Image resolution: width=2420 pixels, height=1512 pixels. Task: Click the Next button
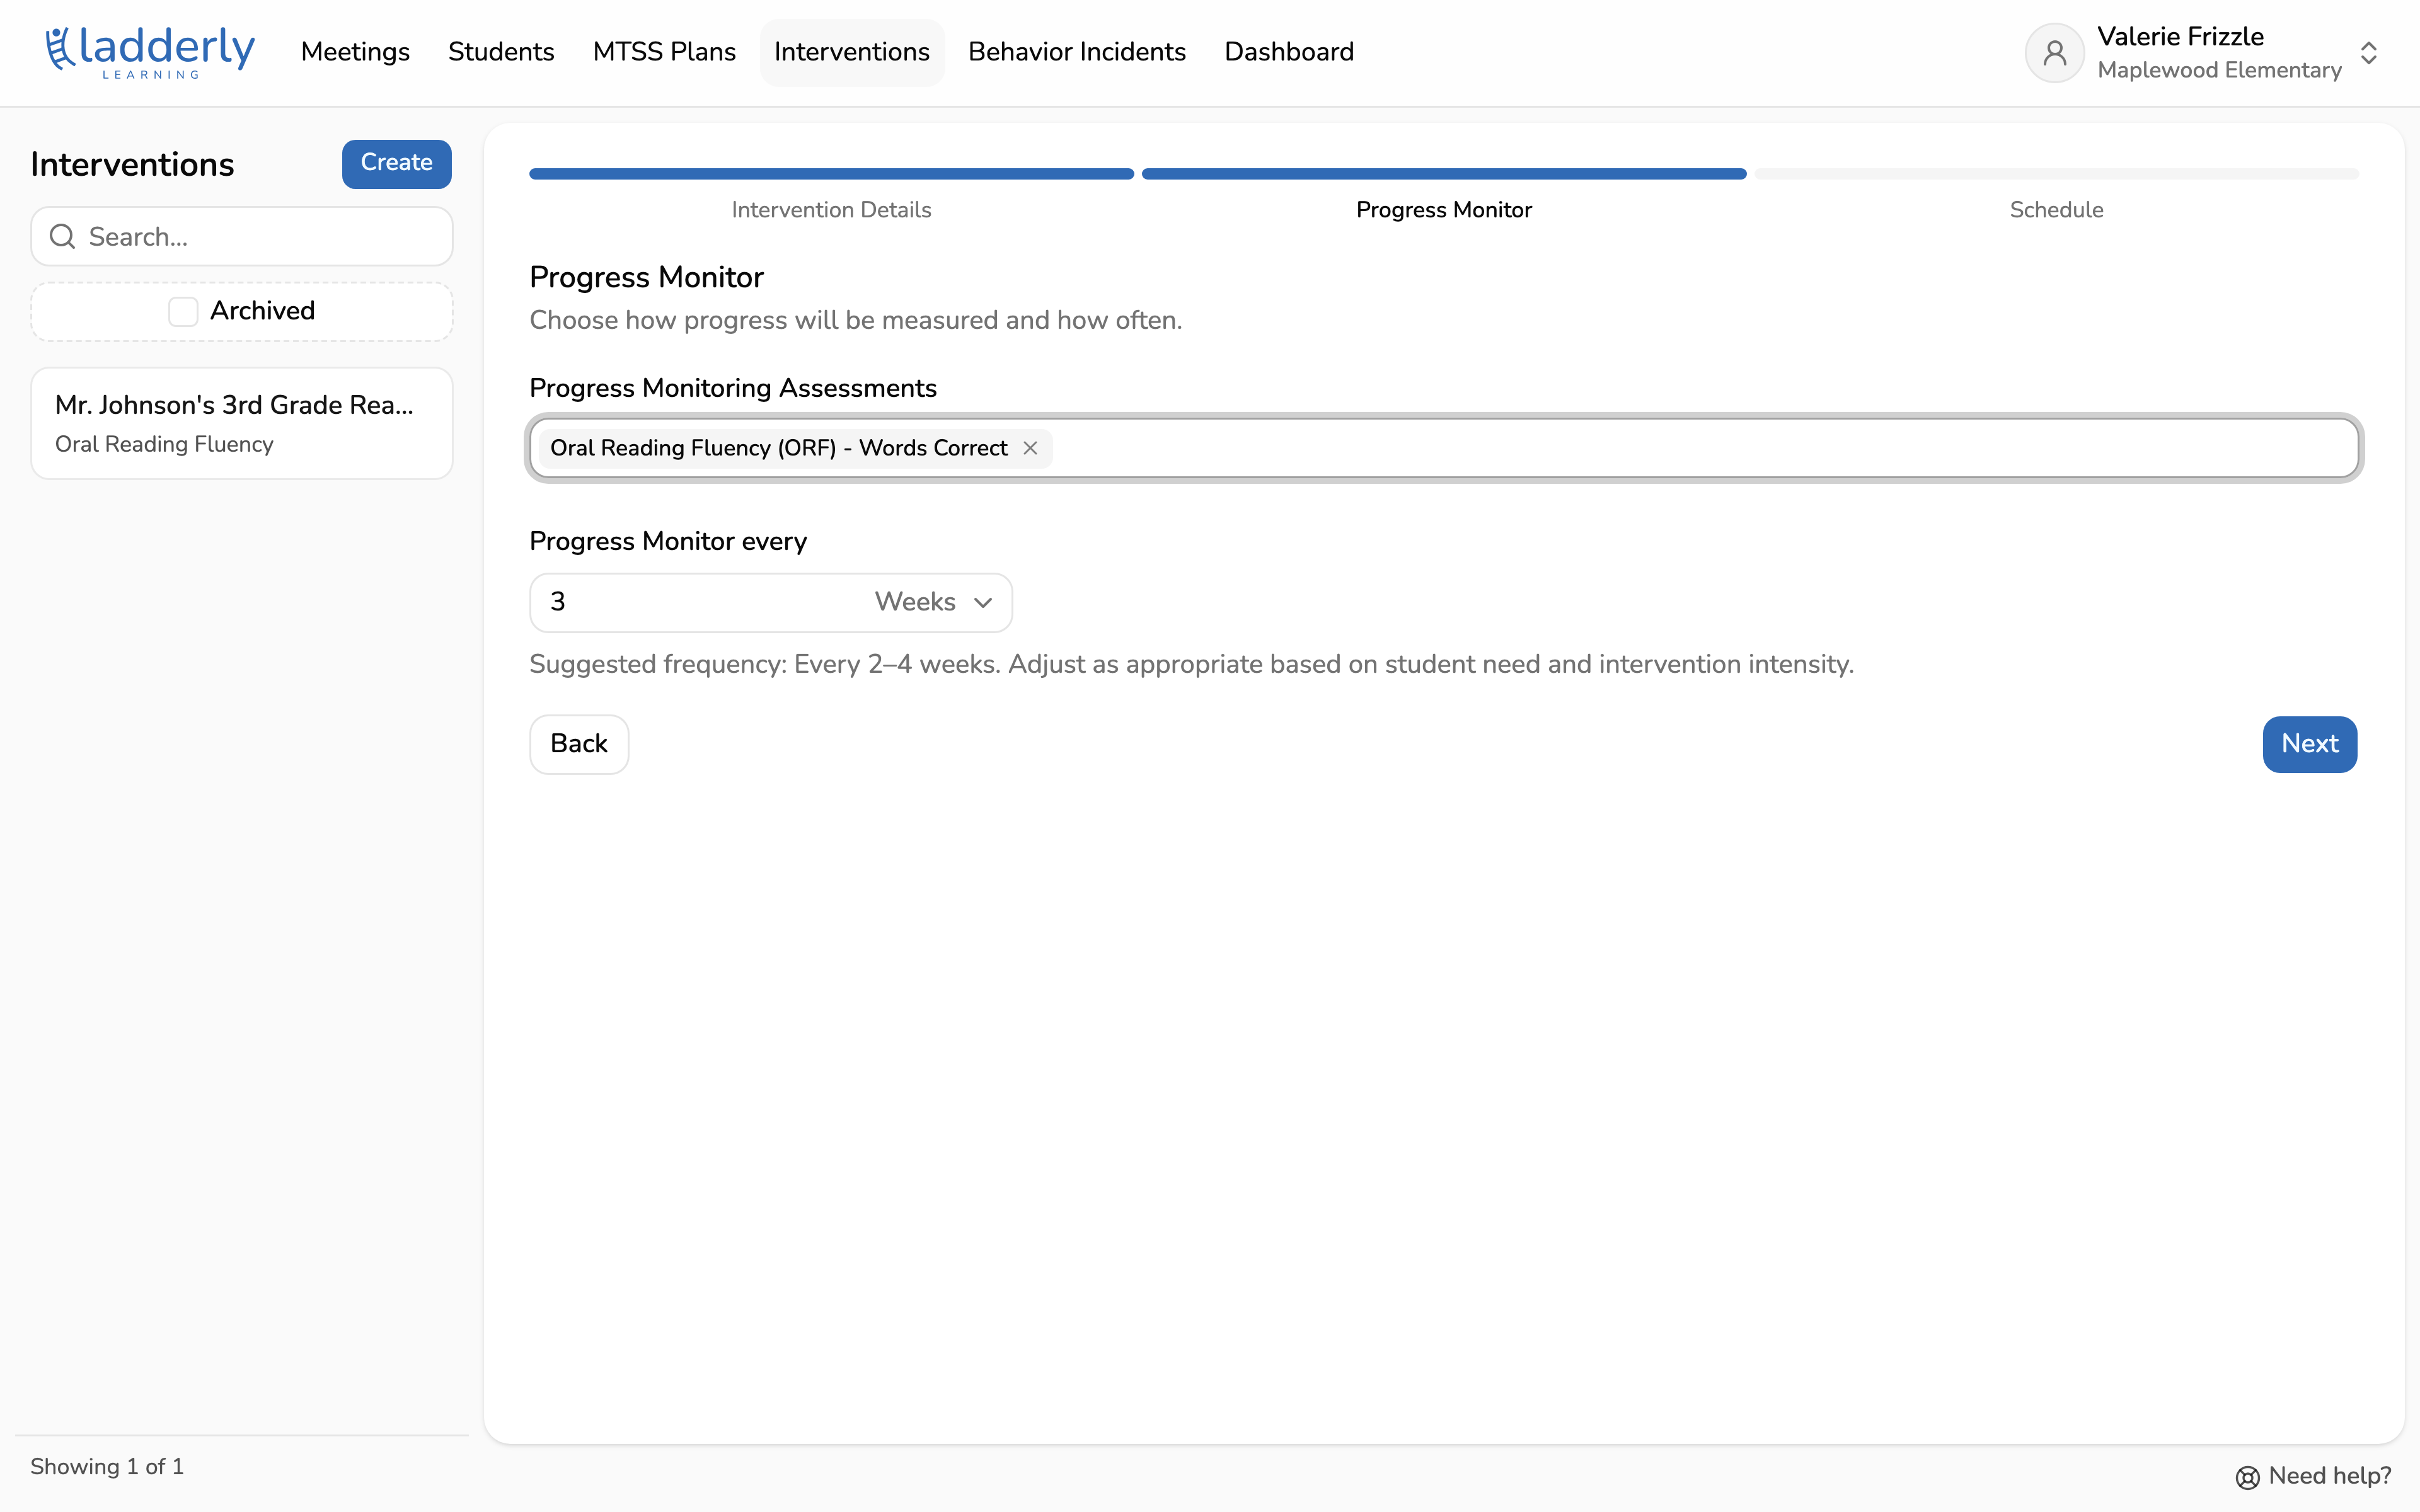coord(2310,744)
